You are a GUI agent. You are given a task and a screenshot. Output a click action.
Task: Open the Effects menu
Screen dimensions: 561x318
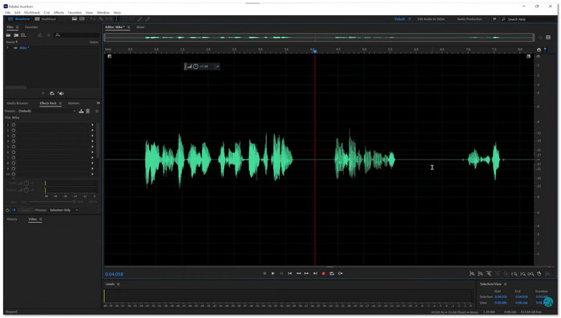59,13
